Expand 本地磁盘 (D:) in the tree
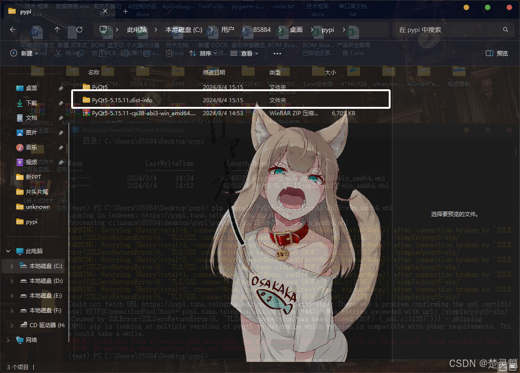This screenshot has width=520, height=373. point(12,281)
